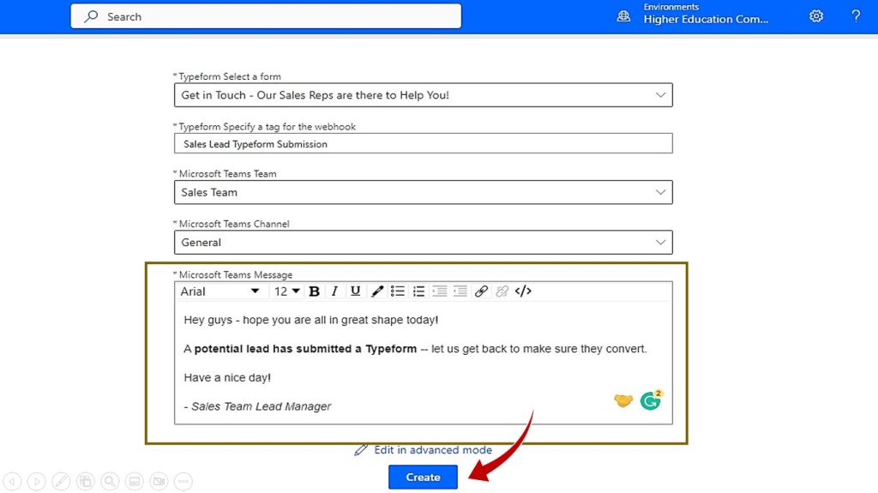The width and height of the screenshot is (878, 493).
Task: Show all slides in slideshow controls
Action: point(86,481)
